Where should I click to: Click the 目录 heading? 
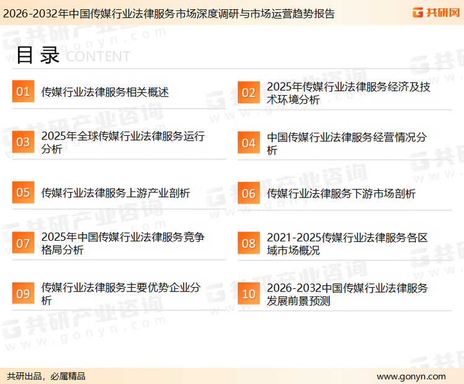[38, 55]
